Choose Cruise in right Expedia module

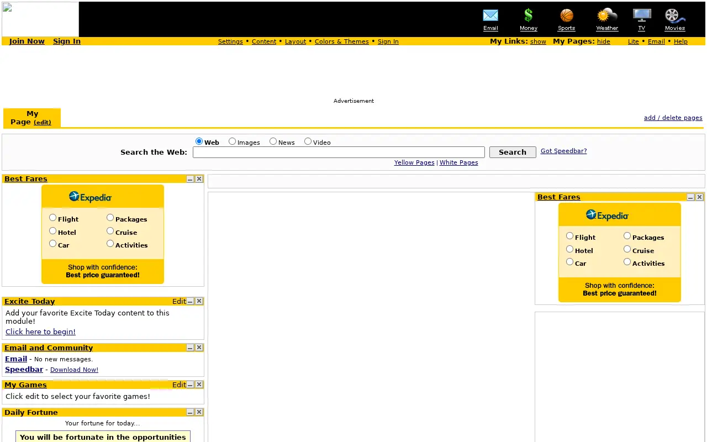[x=627, y=249]
